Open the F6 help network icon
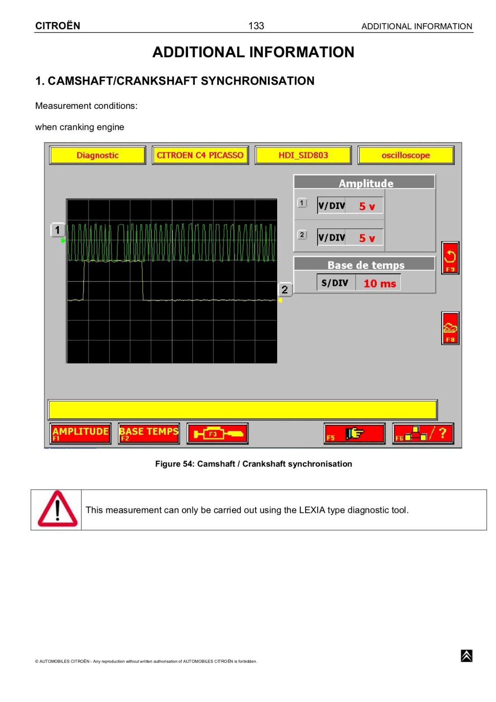The width and height of the screenshot is (496, 702). pyautogui.click(x=423, y=433)
